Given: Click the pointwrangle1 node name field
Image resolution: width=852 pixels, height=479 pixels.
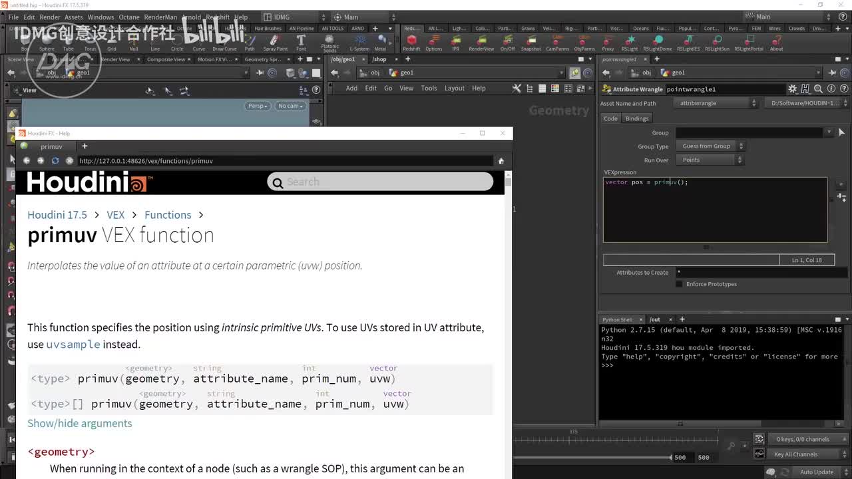Looking at the screenshot, I should click(724, 89).
